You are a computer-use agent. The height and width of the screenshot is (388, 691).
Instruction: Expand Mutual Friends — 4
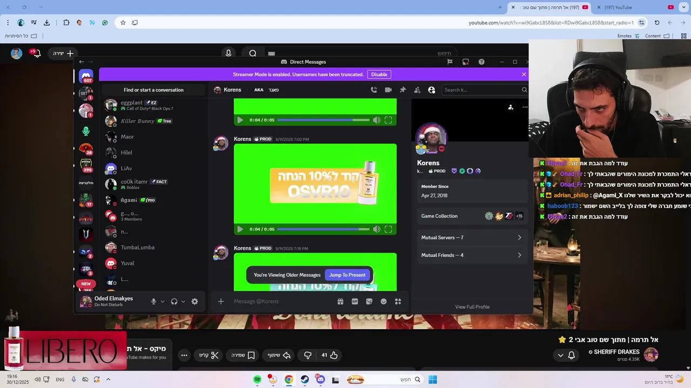pos(472,255)
